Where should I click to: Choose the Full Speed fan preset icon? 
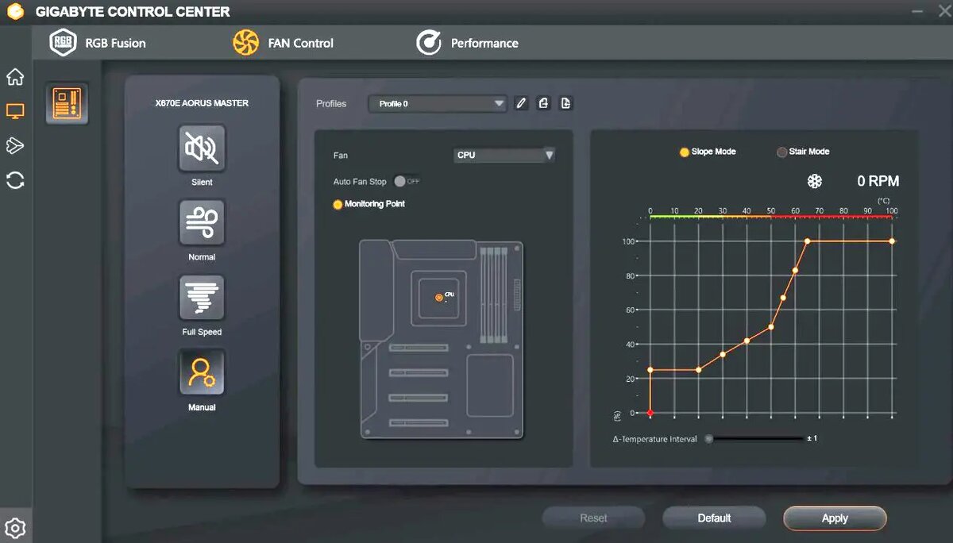coord(202,298)
